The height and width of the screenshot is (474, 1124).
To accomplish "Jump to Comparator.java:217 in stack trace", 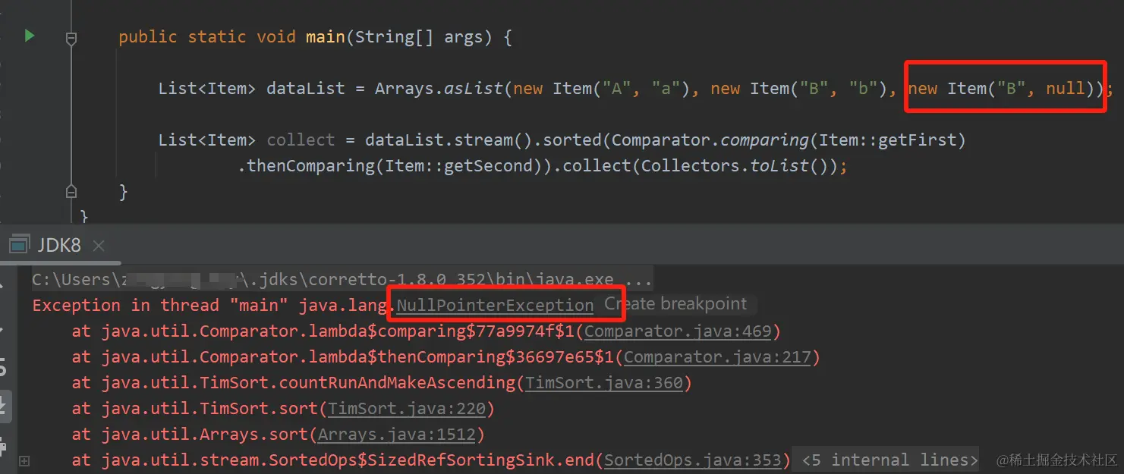I will (717, 357).
